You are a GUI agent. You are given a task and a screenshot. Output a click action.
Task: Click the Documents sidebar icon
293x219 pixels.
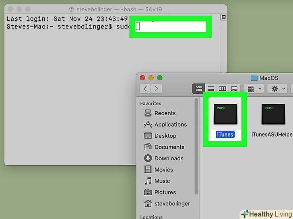tap(148, 147)
